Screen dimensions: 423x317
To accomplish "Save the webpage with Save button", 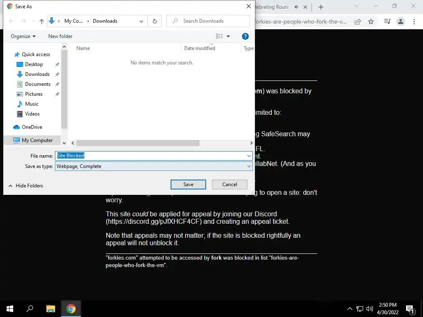I will [188, 185].
